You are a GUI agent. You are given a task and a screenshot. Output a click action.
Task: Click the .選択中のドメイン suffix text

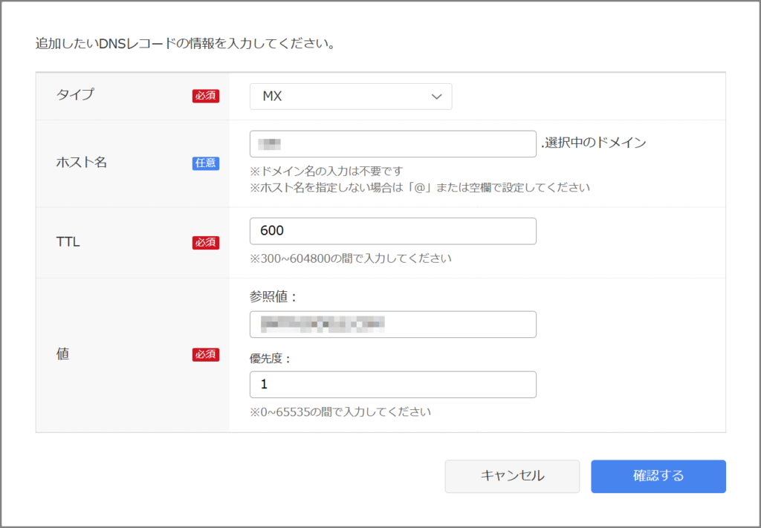[x=593, y=143]
